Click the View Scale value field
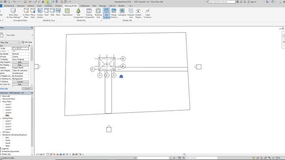Screen dimensions: 285x160 20,48
